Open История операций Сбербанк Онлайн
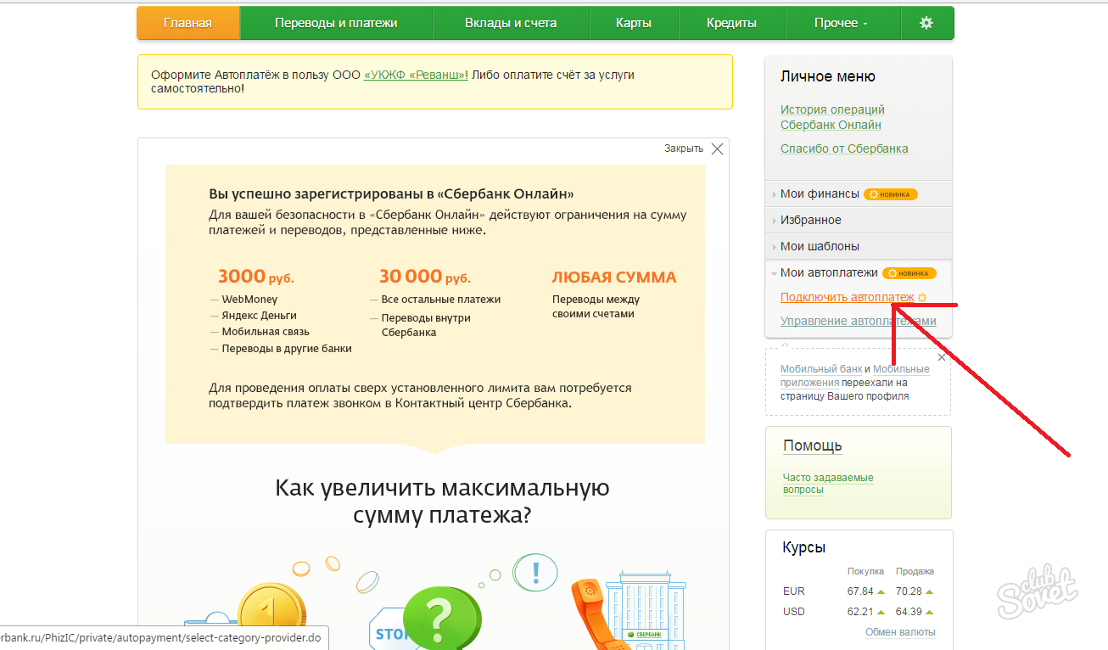 point(832,117)
